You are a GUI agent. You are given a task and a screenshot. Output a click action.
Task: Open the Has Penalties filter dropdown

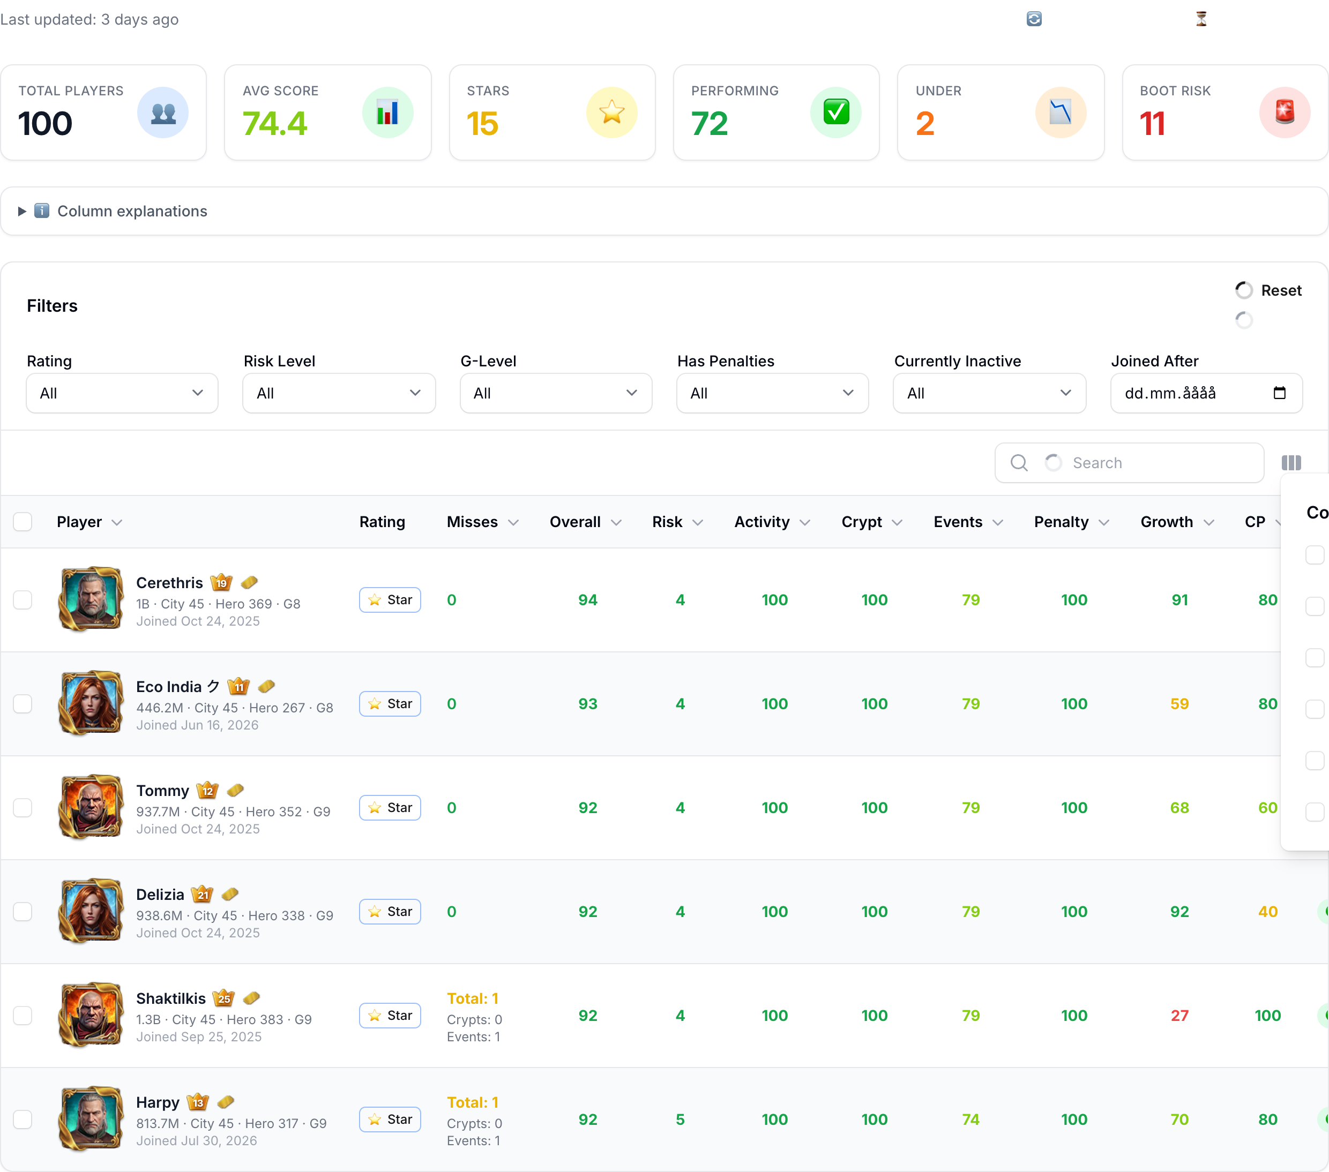[772, 393]
